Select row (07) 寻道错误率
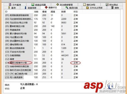 41,30
